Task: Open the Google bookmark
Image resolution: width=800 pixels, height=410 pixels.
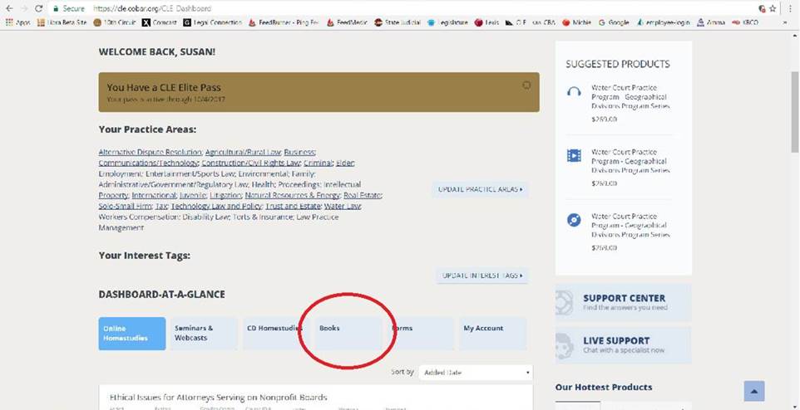Action: click(613, 22)
